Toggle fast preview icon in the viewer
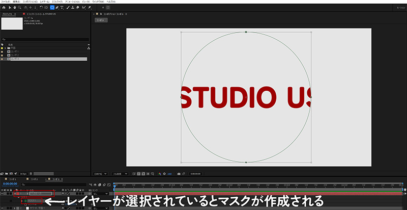The width and height of the screenshot is (407, 210). [x=134, y=174]
